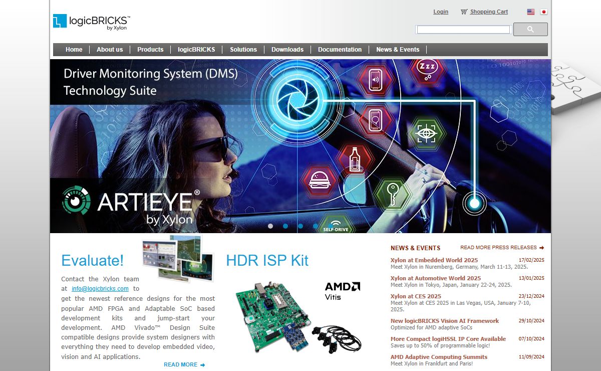Click the magnifier search button
The width and height of the screenshot is (601, 371).
click(530, 30)
